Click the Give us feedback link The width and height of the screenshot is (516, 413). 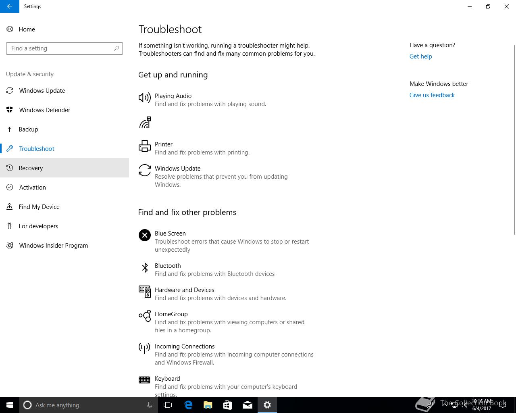pyautogui.click(x=432, y=95)
